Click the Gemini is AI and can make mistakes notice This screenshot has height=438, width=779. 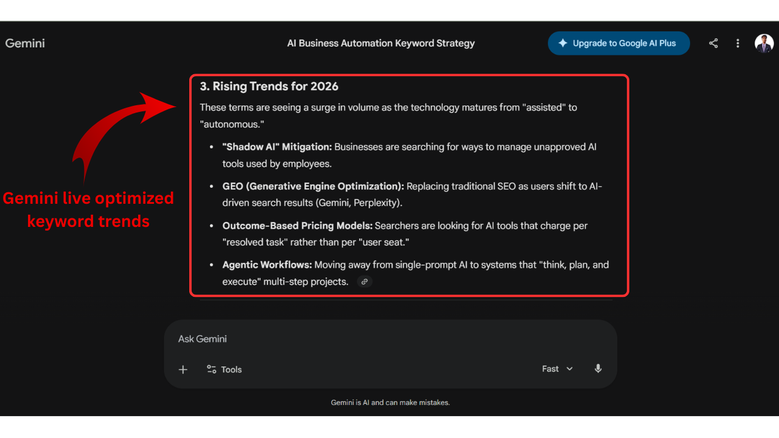click(x=390, y=402)
